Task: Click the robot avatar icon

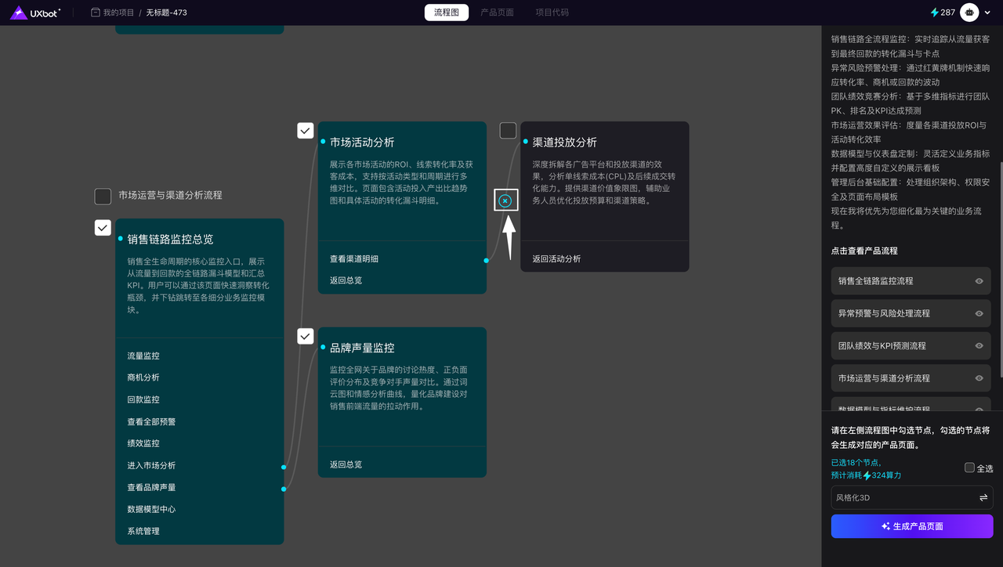Action: pos(969,13)
